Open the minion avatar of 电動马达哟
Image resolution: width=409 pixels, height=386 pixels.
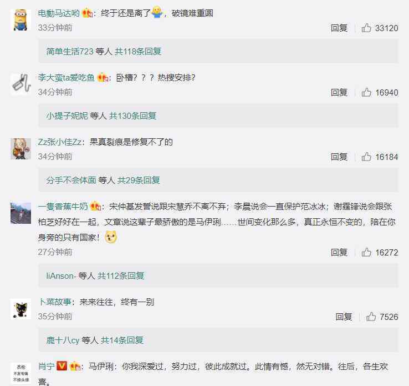(x=21, y=20)
